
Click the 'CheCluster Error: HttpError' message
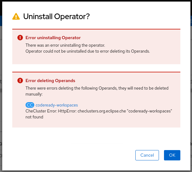click(99, 114)
